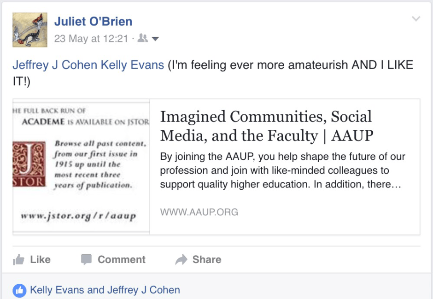The image size is (433, 299).
Task: Click Jeffrey J Cohen in the likes list
Action: pos(143,290)
